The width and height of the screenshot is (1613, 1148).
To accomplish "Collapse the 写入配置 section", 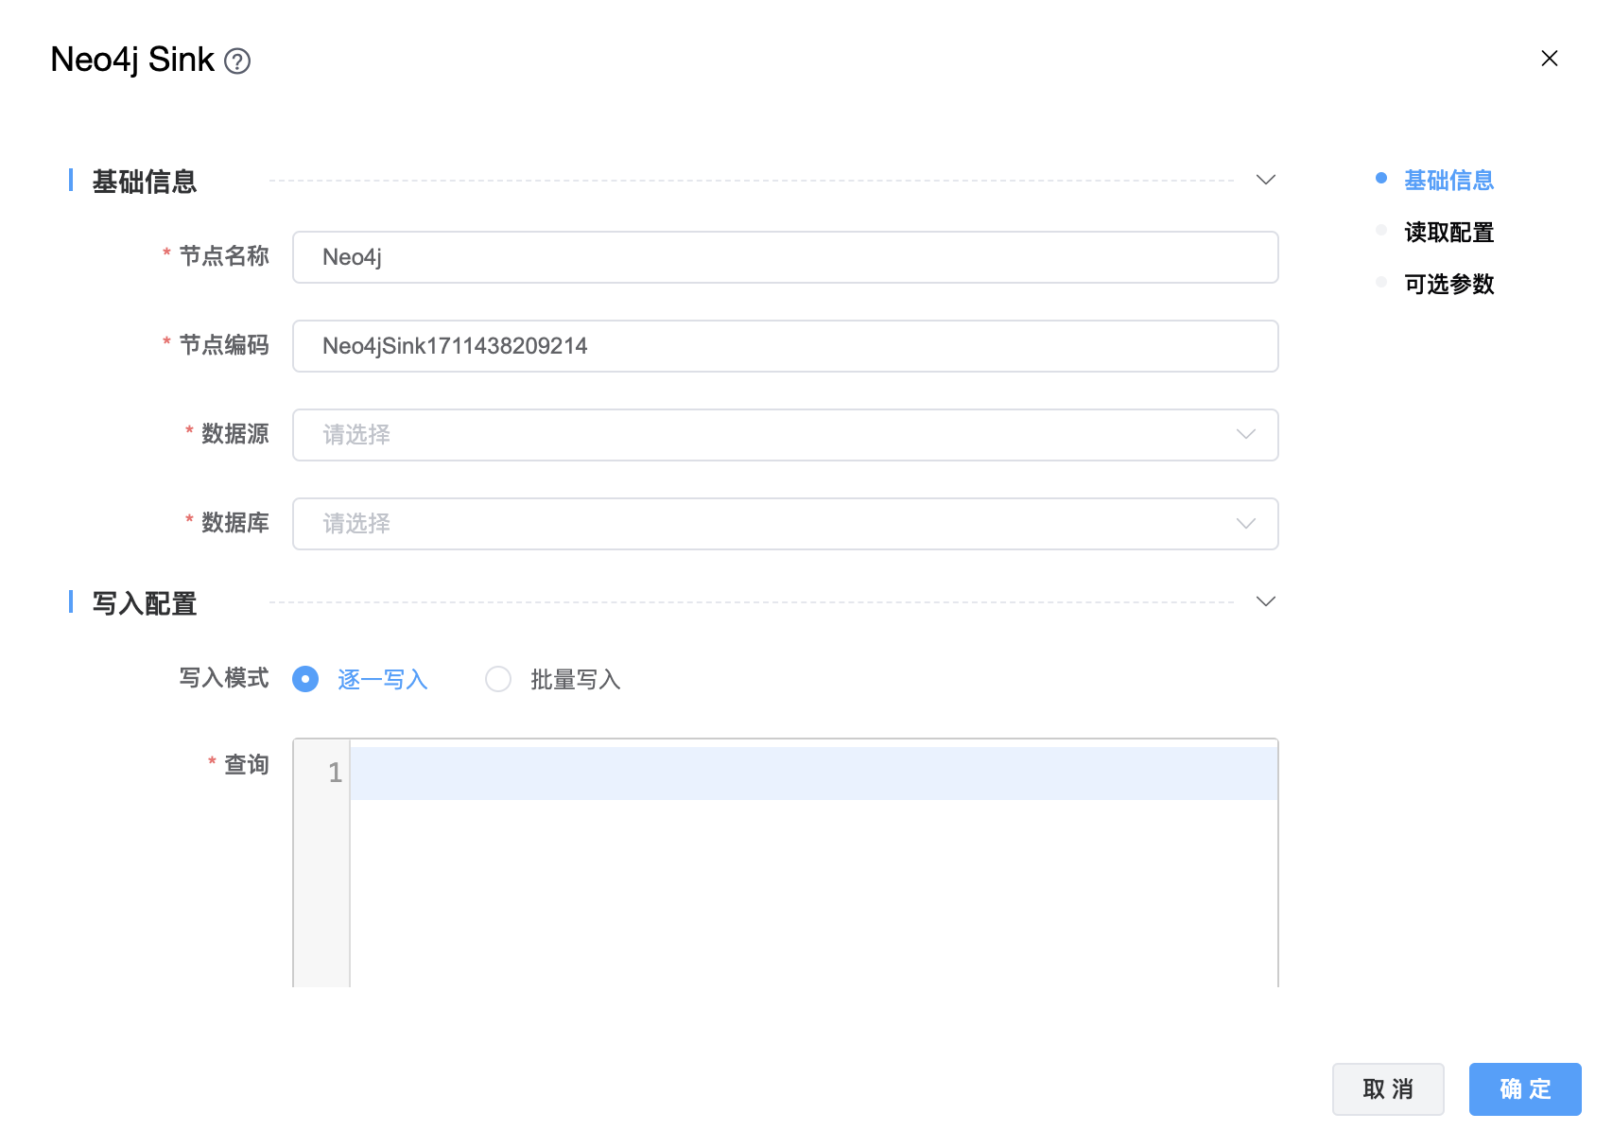I will [1265, 601].
